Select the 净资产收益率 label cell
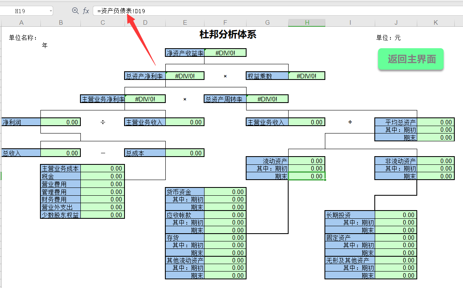 (185, 52)
